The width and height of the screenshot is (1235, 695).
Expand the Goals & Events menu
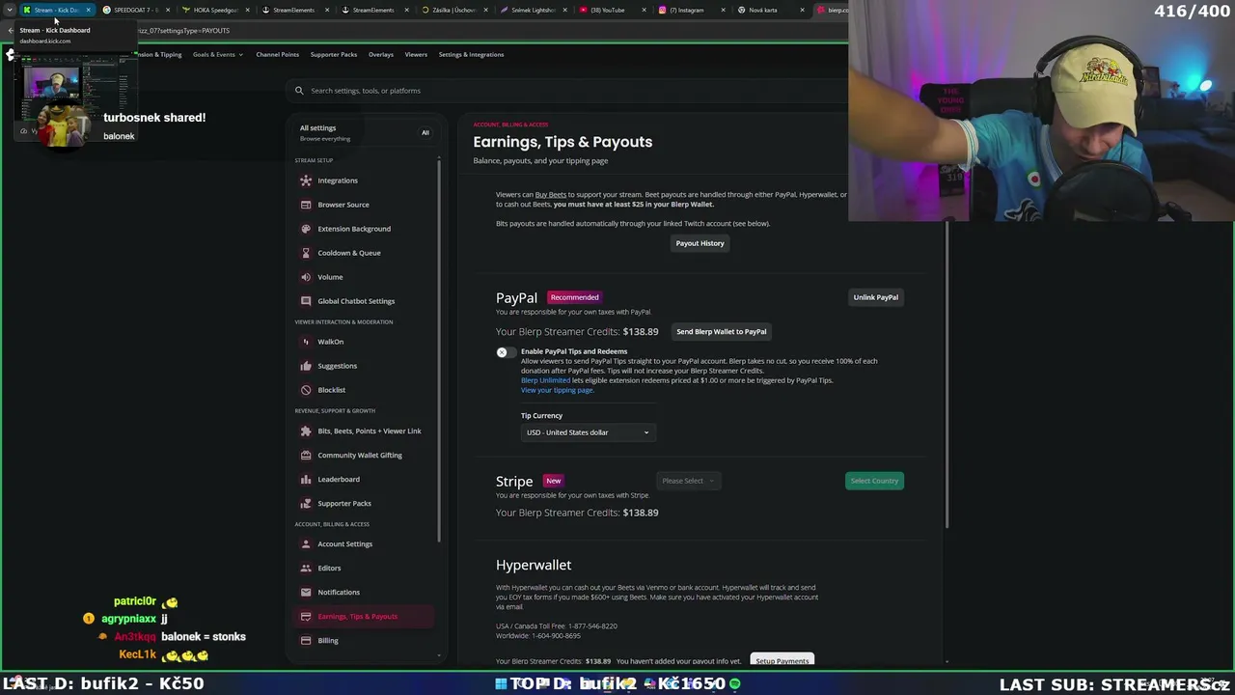click(217, 54)
